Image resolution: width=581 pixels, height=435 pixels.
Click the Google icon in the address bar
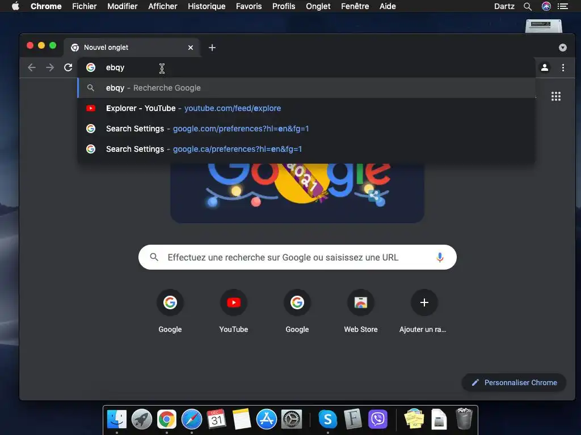pos(91,67)
